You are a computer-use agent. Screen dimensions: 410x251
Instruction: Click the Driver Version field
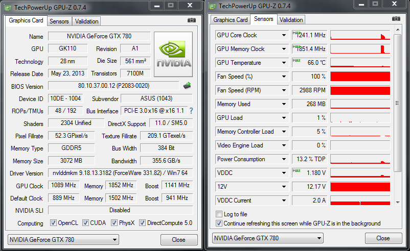coord(120,173)
